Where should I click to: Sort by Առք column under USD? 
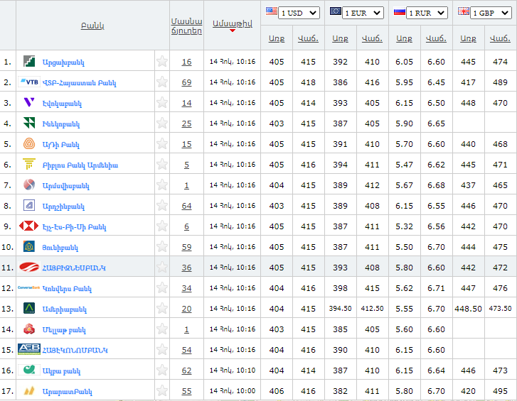(x=276, y=38)
